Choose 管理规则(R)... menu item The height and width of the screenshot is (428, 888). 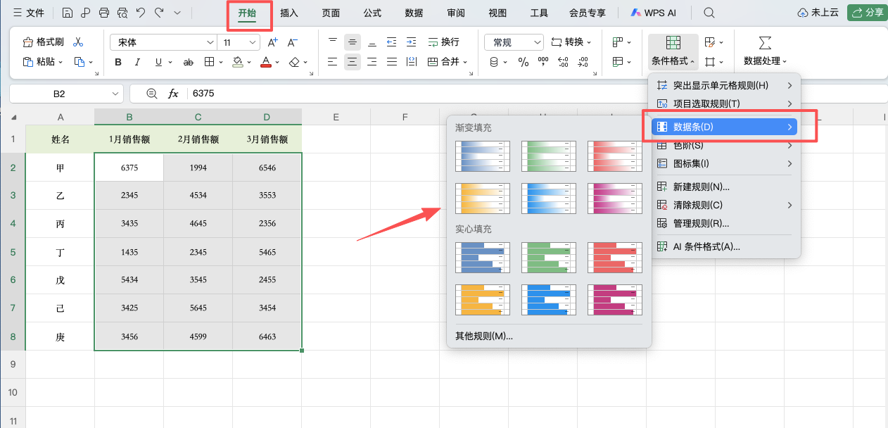pyautogui.click(x=724, y=223)
